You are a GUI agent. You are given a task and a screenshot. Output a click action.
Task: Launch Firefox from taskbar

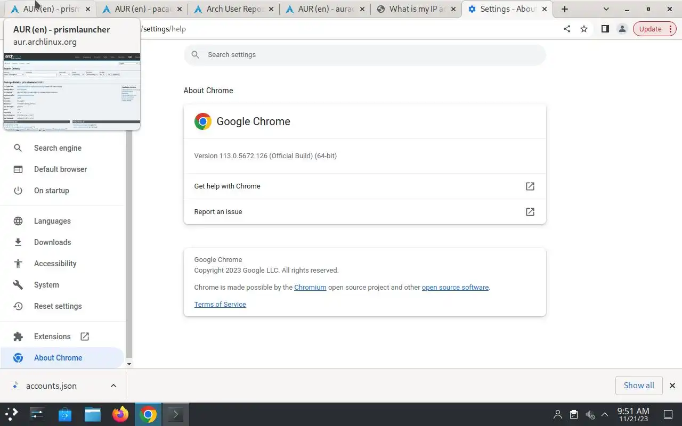click(x=120, y=414)
